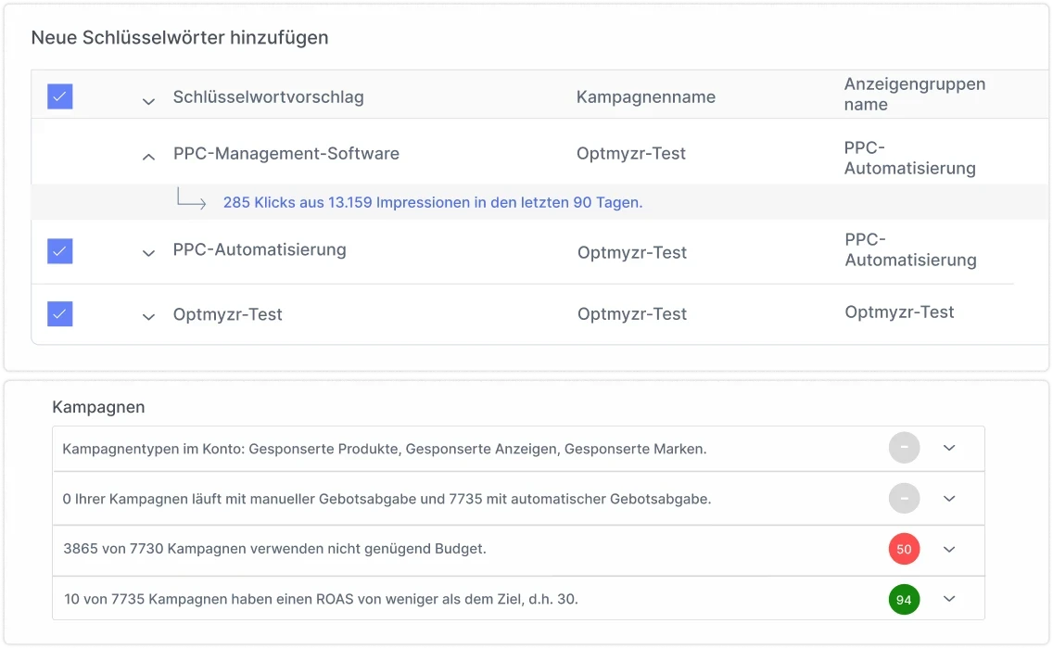Screen dimensions: 1053x649
Task: Expand the ROAS weniger als Ziel row
Action: (x=948, y=599)
